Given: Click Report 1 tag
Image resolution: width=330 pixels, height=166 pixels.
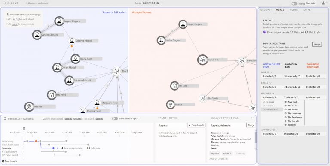Looking at the screenshot, I should (x=227, y=154).
